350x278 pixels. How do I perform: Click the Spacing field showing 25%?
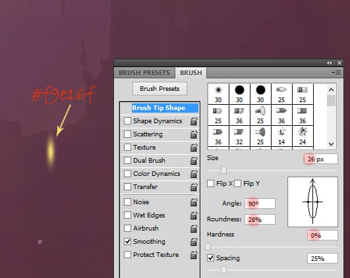[322, 259]
